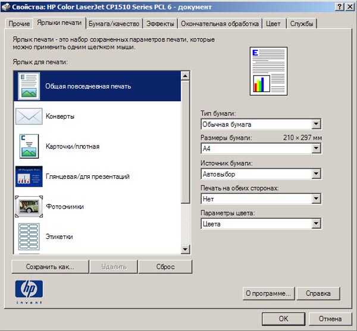Open the Тип бумаги dropdown
The width and height of the screenshot is (357, 331).
[x=261, y=124]
